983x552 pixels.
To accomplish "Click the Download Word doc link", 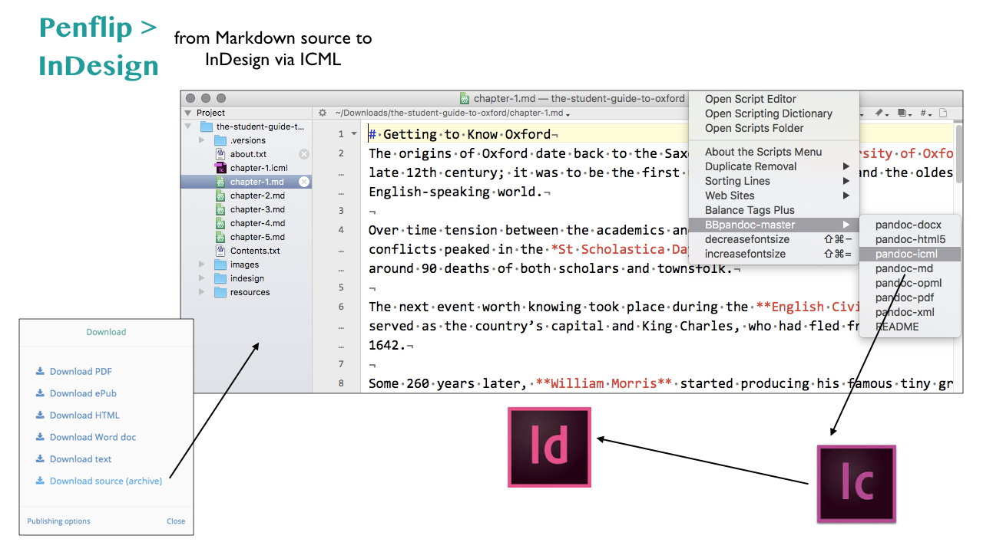I will click(93, 437).
